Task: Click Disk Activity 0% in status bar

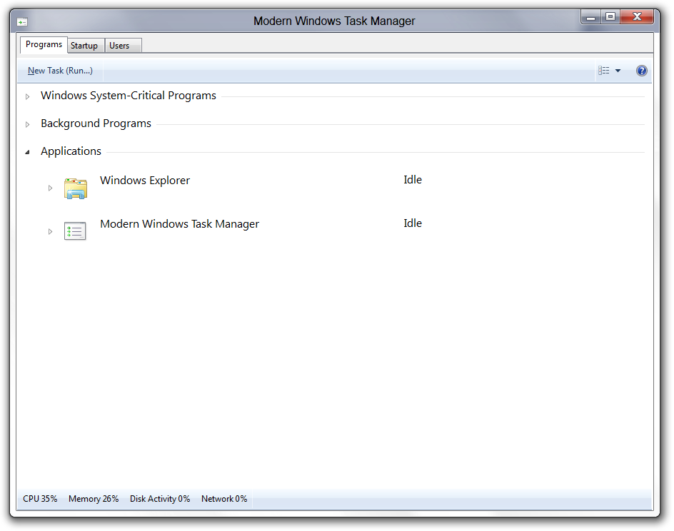Action: coord(160,499)
